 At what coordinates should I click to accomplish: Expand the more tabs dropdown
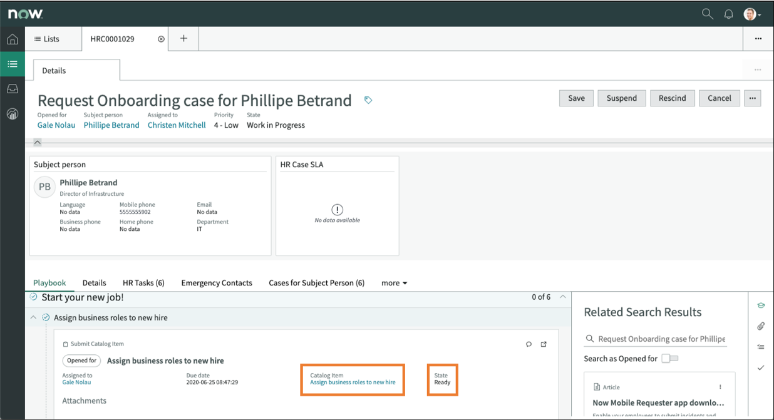[x=394, y=283]
